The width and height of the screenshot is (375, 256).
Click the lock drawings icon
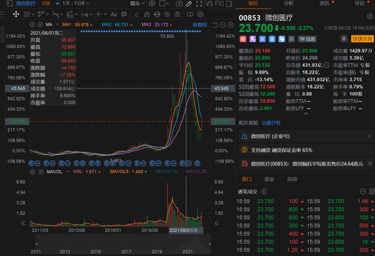157,14
